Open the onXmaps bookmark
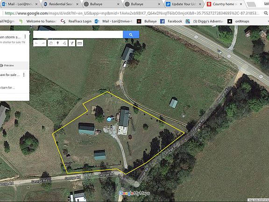 [239, 22]
